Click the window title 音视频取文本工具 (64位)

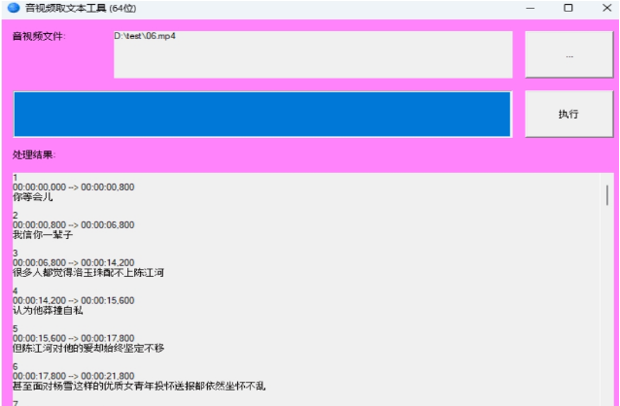tap(81, 8)
